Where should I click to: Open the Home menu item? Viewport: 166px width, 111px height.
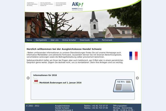(29, 40)
